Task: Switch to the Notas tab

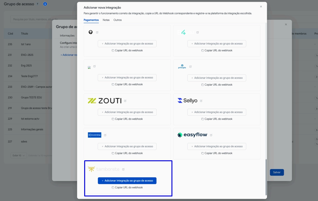Action: click(106, 20)
